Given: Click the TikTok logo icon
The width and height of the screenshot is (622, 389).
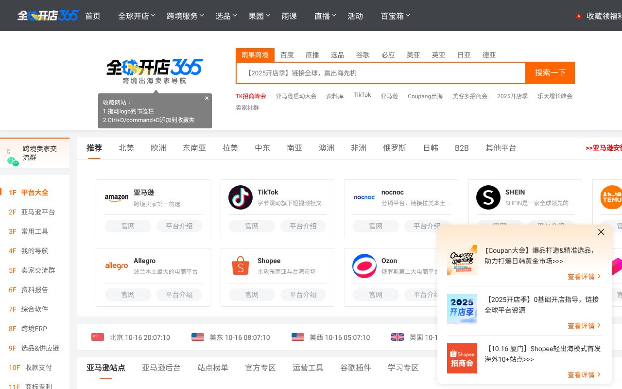Looking at the screenshot, I should click(x=241, y=197).
